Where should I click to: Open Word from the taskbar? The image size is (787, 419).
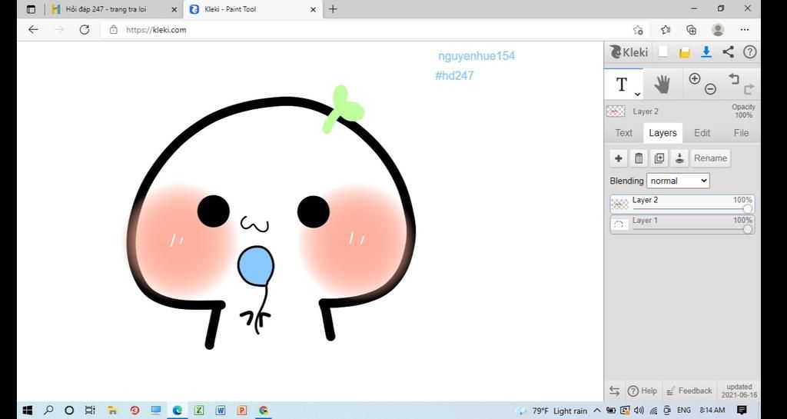[221, 411]
